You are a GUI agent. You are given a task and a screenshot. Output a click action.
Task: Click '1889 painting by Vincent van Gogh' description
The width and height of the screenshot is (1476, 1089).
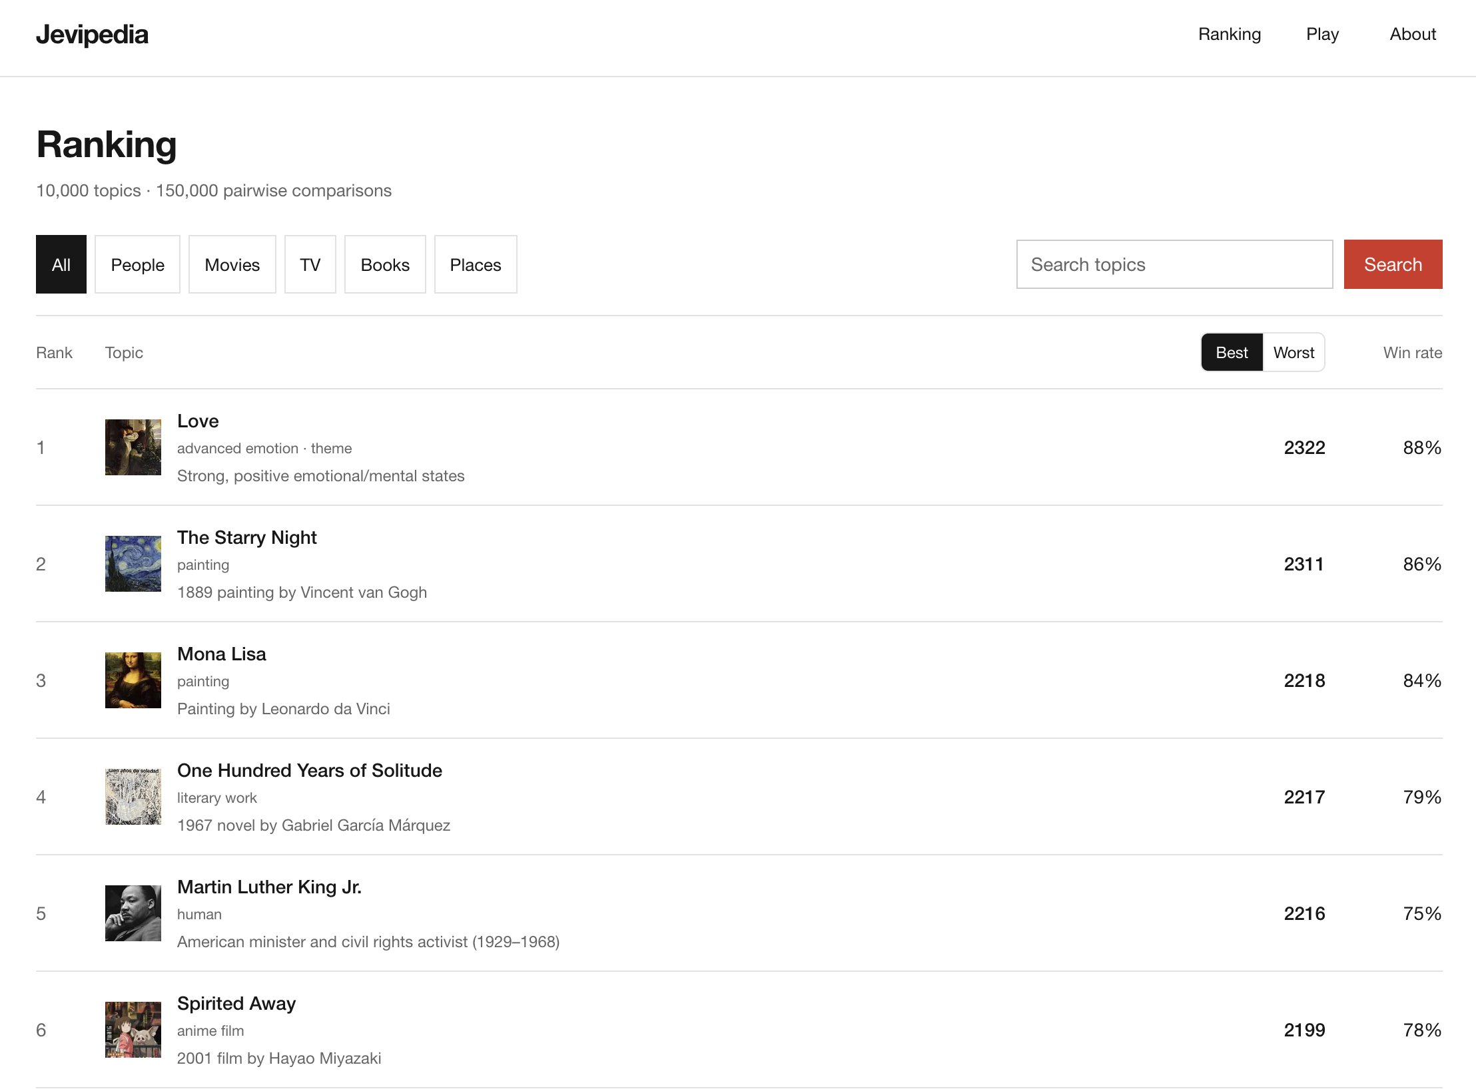pos(302,592)
